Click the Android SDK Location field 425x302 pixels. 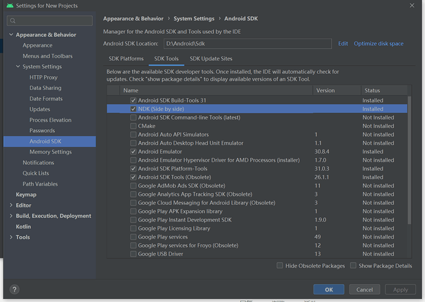click(246, 44)
